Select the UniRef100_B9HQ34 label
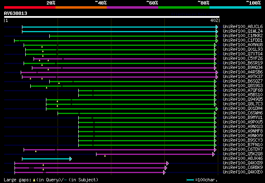 click(243, 68)
